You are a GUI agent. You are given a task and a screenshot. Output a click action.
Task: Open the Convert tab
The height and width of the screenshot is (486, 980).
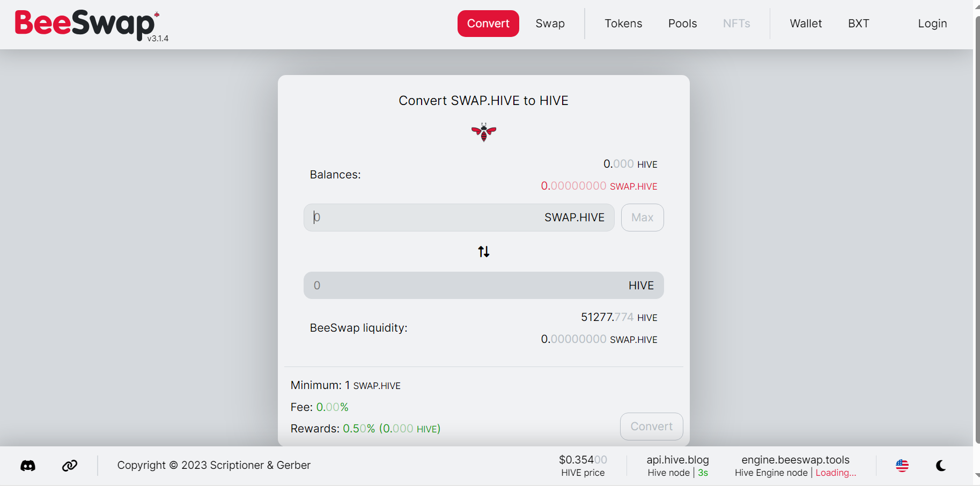[488, 24]
